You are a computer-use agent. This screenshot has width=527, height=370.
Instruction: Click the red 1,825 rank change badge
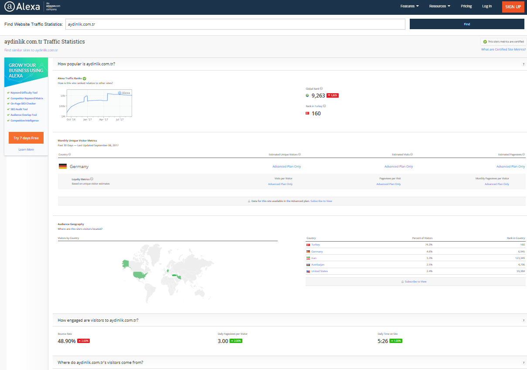click(332, 95)
